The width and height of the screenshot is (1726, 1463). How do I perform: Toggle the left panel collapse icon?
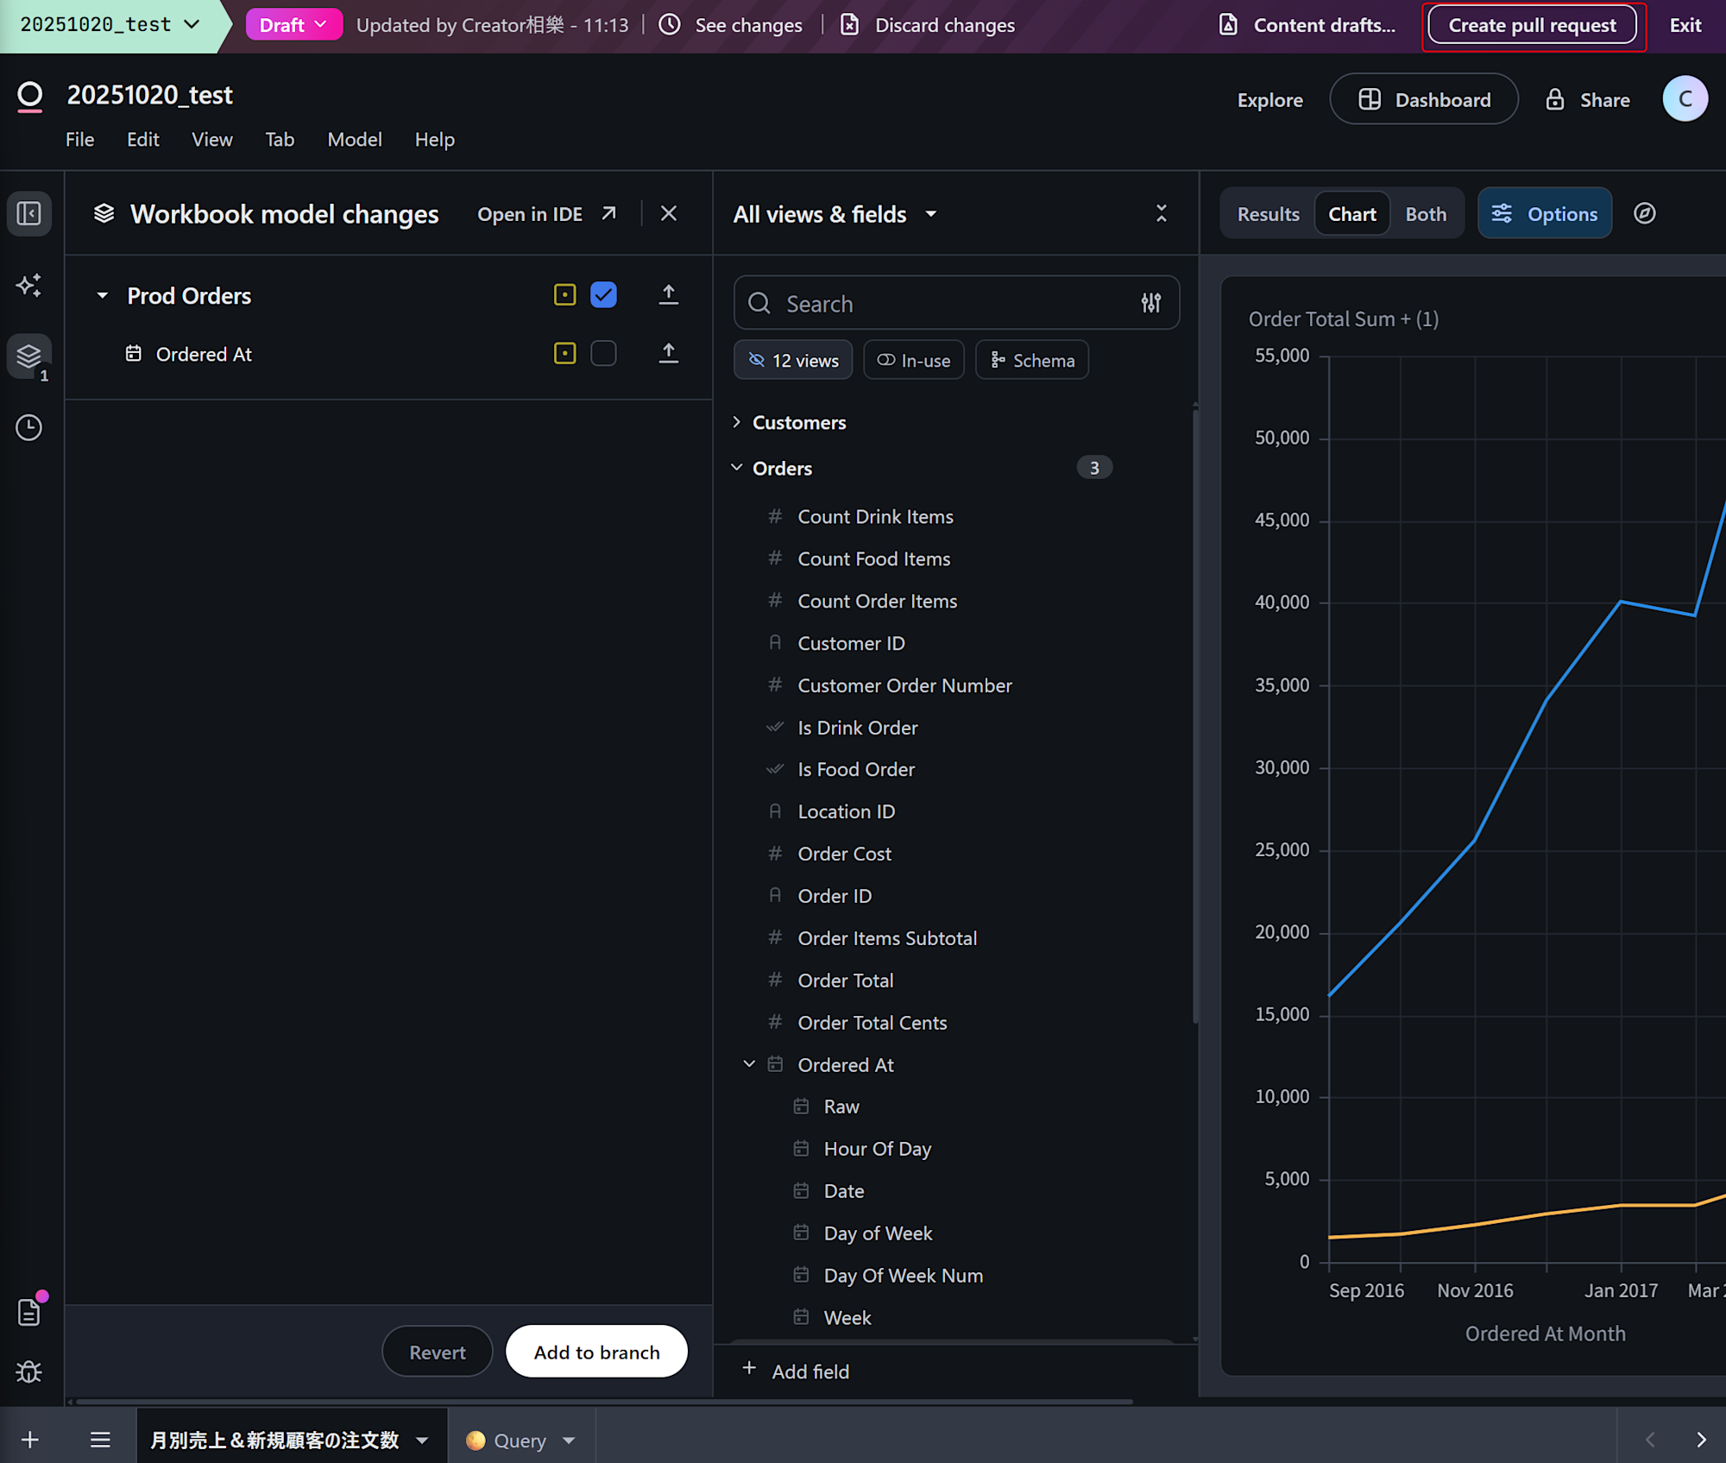[28, 213]
